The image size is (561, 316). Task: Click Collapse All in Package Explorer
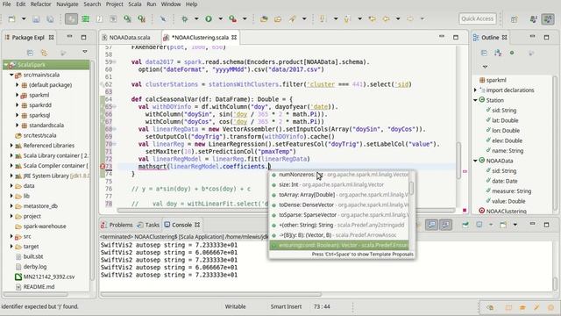(x=30, y=53)
